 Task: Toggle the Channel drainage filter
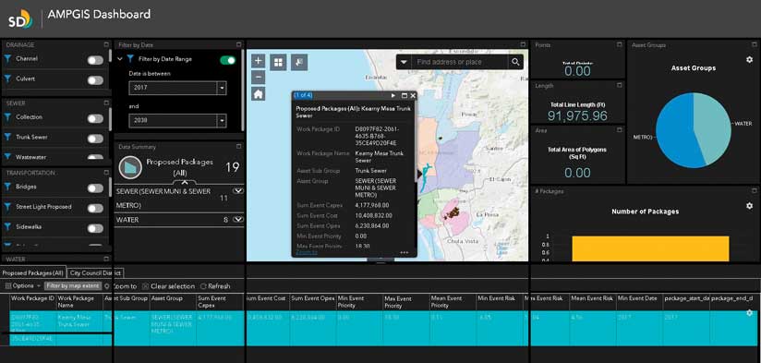[95, 60]
